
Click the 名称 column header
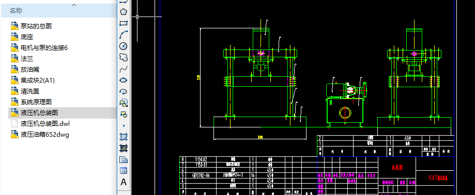[59, 11]
